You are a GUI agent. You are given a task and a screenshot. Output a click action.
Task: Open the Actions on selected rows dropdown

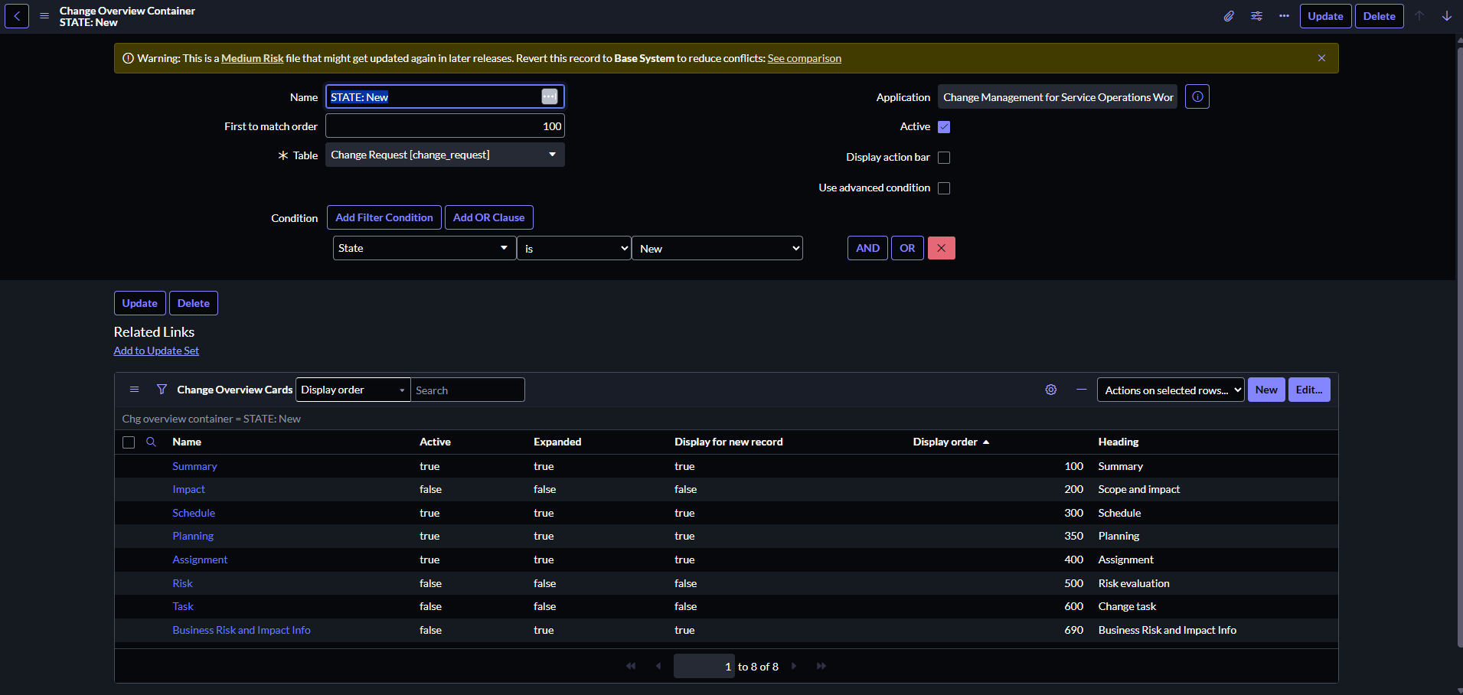(x=1170, y=390)
